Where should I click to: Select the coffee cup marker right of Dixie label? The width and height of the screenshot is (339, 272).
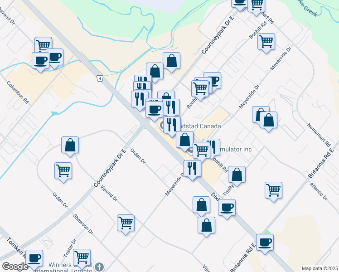227,207
